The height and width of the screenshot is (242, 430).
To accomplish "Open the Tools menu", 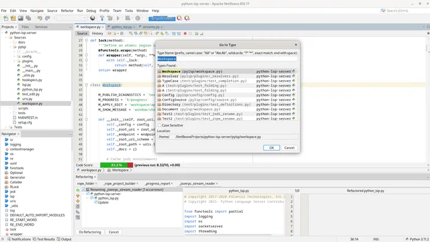I will 129,10.
